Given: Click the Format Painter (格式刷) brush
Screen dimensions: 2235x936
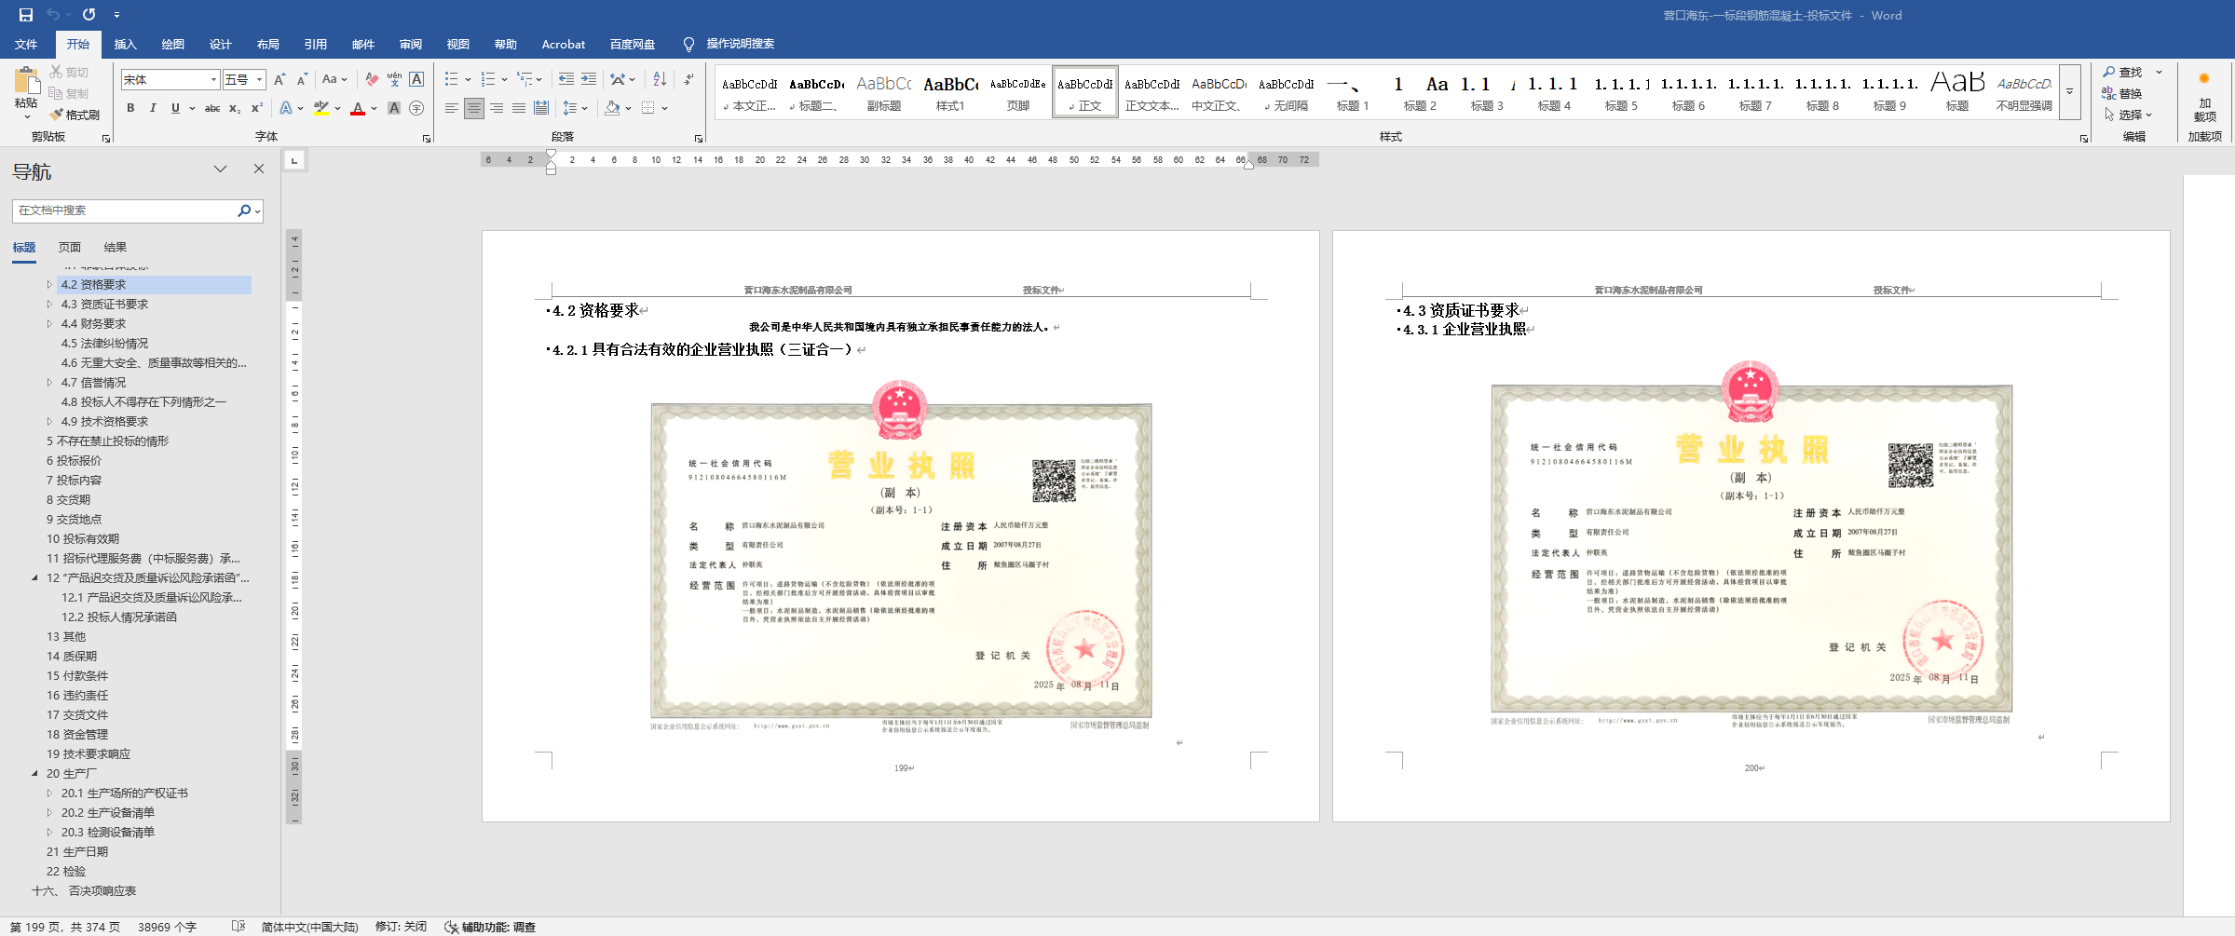Looking at the screenshot, I should [75, 115].
